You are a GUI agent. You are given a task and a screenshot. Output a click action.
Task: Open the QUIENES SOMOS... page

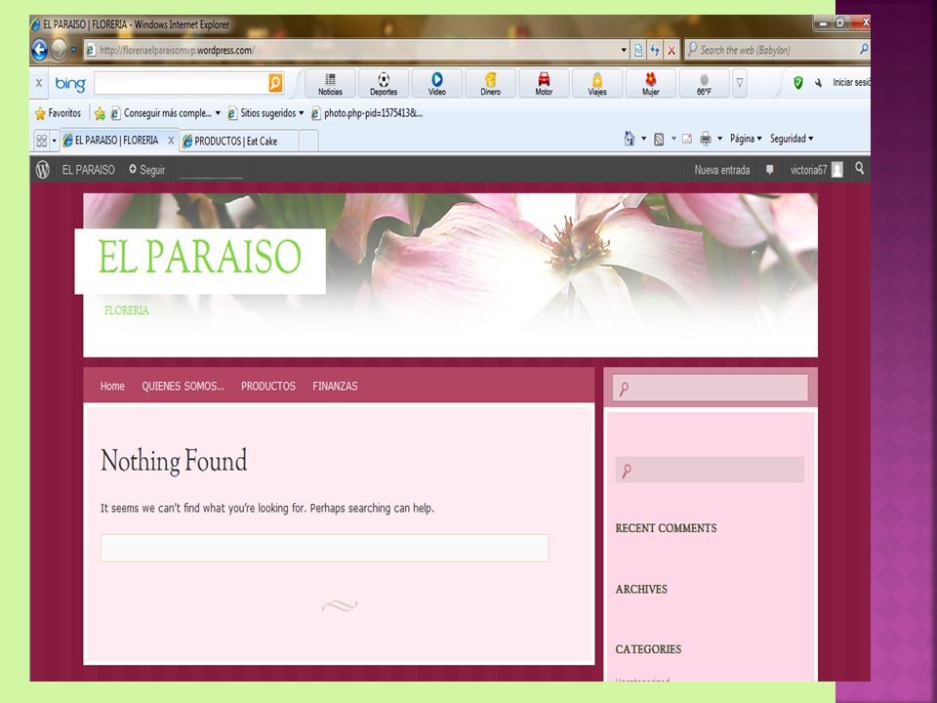[x=183, y=387]
